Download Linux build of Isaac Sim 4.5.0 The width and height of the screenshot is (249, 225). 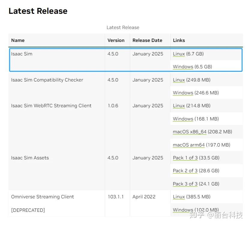(x=178, y=54)
